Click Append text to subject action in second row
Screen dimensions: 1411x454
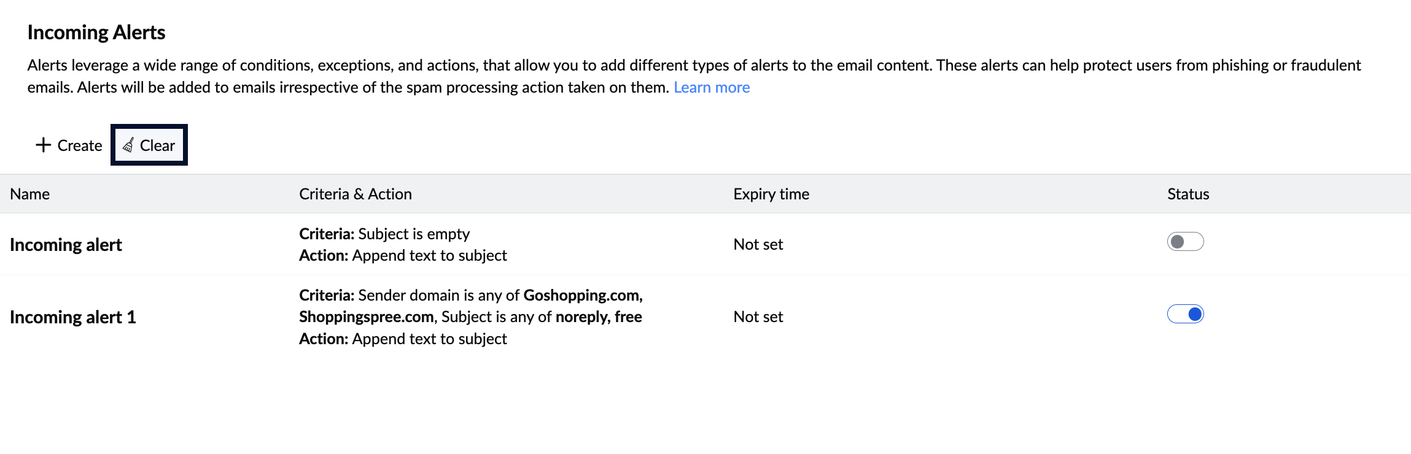pyautogui.click(x=429, y=339)
